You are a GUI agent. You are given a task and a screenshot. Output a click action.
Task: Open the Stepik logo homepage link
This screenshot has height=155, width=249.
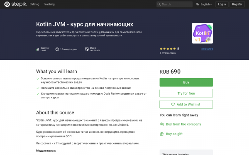(x=15, y=4)
